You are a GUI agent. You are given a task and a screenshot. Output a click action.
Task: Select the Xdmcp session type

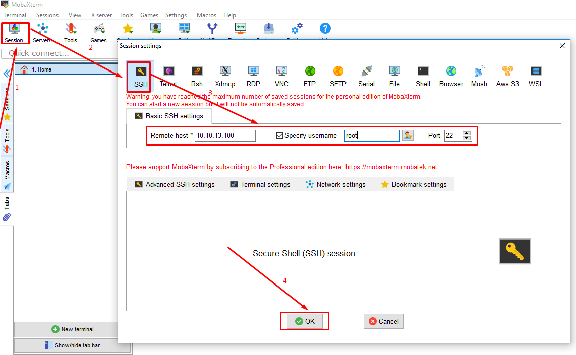(x=225, y=76)
